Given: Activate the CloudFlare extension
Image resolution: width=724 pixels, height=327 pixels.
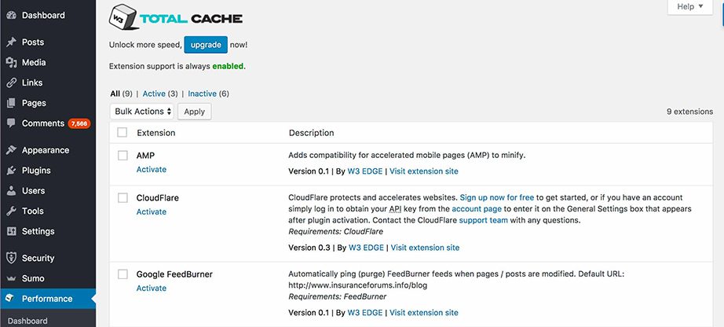Looking at the screenshot, I should [152, 211].
